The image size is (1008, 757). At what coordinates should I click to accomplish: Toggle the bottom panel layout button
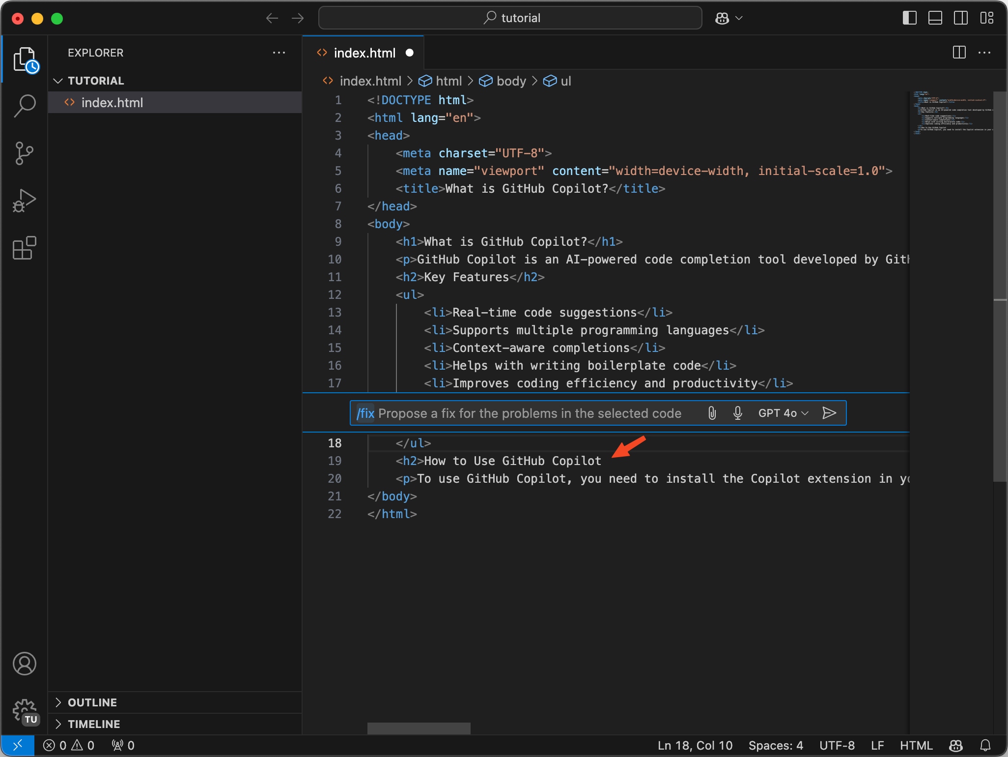click(x=935, y=18)
